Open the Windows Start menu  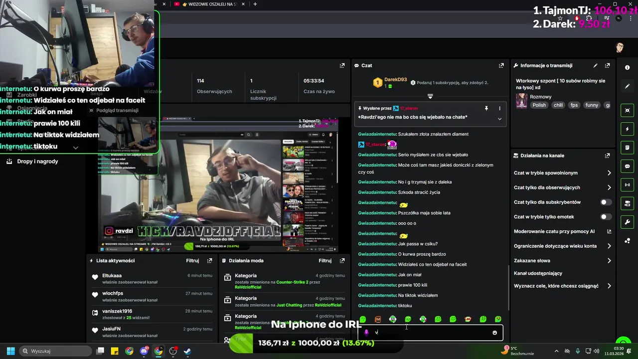pos(10,351)
